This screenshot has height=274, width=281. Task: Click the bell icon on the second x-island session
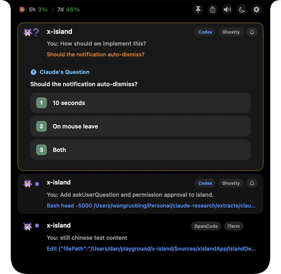(x=252, y=183)
